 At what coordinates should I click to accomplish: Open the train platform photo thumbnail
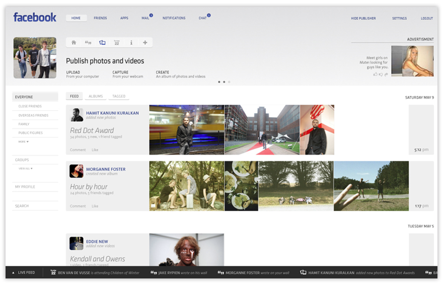pos(187,130)
